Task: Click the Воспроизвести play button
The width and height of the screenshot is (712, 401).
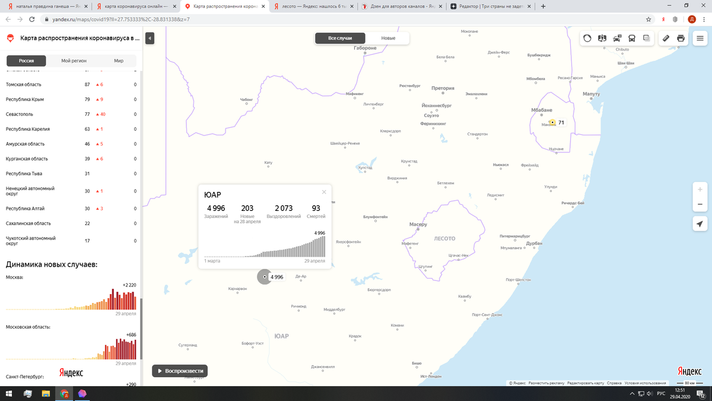Action: (x=180, y=371)
